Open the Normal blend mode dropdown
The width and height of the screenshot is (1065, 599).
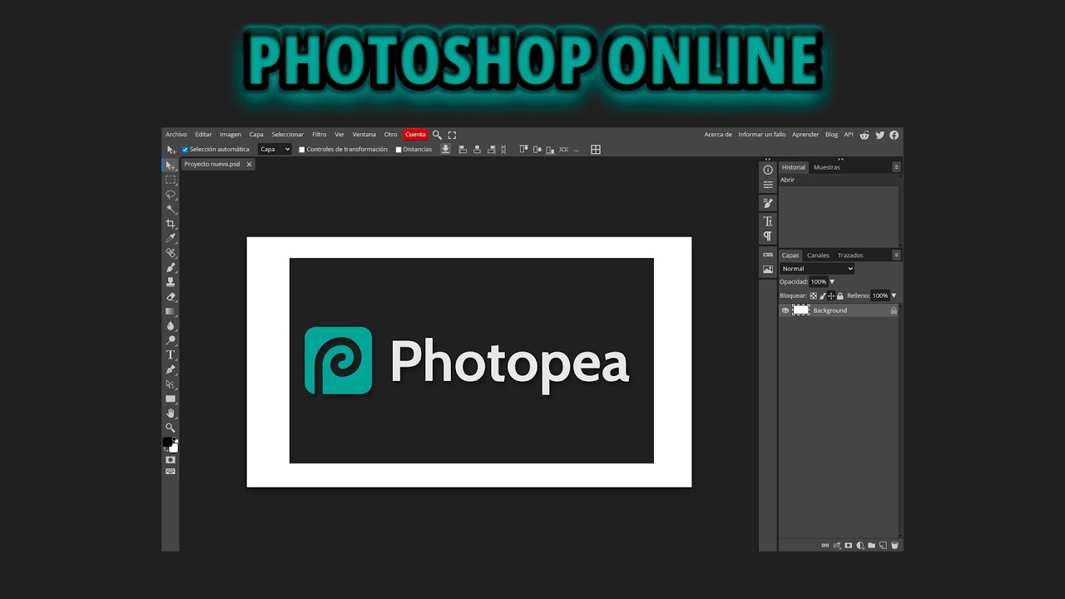[x=817, y=269]
